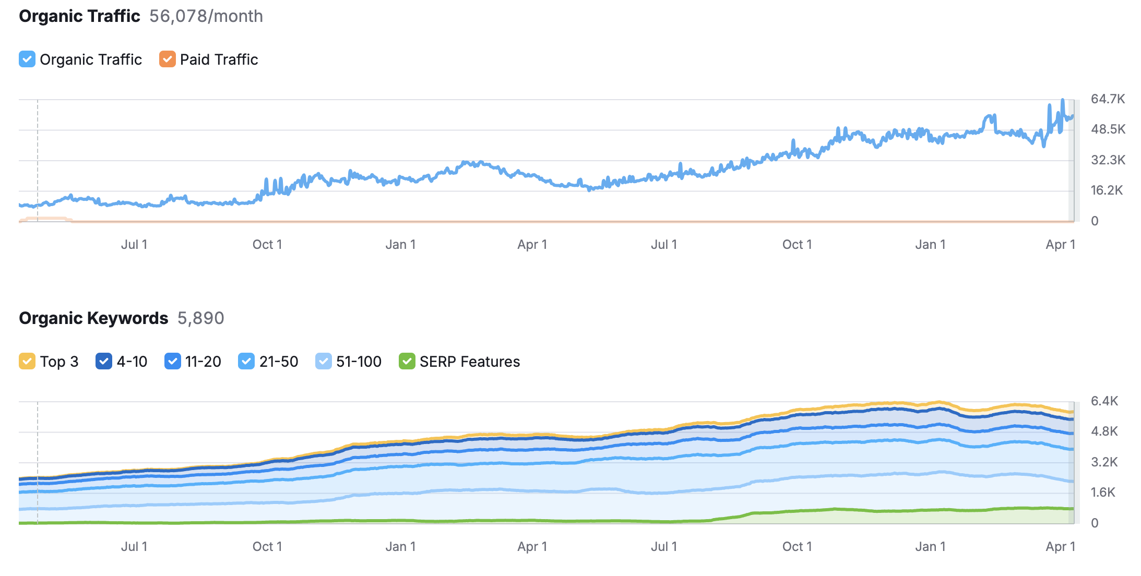The width and height of the screenshot is (1141, 576).
Task: Toggle the 51-100 keywords checkbox
Action: point(323,361)
